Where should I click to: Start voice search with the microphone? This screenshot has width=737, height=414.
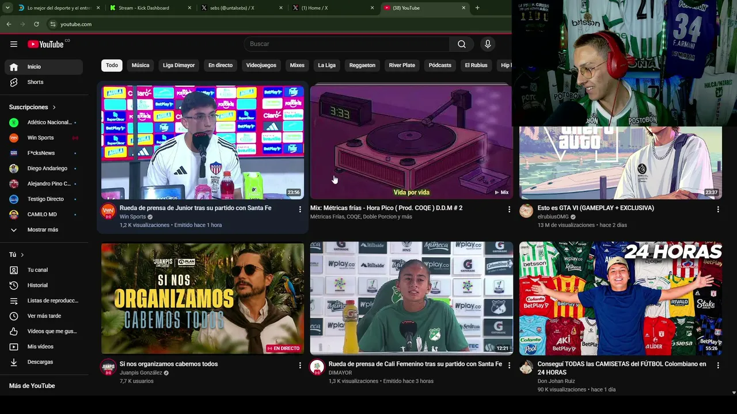tap(488, 44)
